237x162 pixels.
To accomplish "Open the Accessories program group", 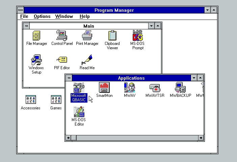I will point(31,100).
